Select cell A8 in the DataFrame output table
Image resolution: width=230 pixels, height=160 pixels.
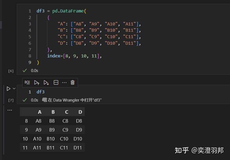pos(38,121)
